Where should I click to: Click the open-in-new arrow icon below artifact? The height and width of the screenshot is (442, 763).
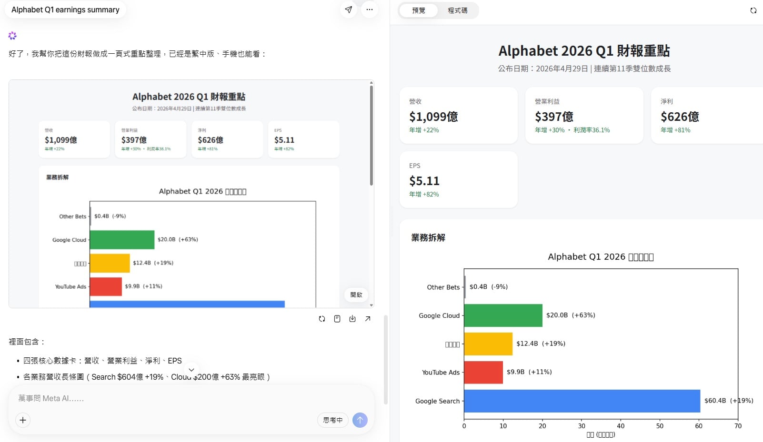coord(368,319)
